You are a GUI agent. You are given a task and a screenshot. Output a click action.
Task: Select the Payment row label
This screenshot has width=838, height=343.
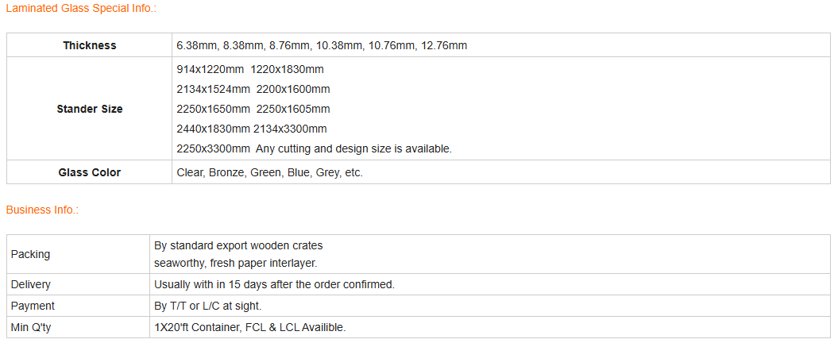point(33,306)
